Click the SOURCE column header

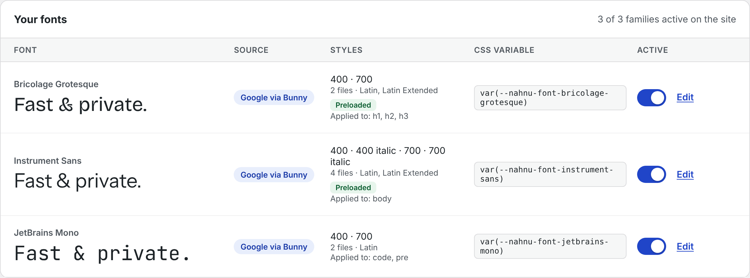tap(251, 50)
